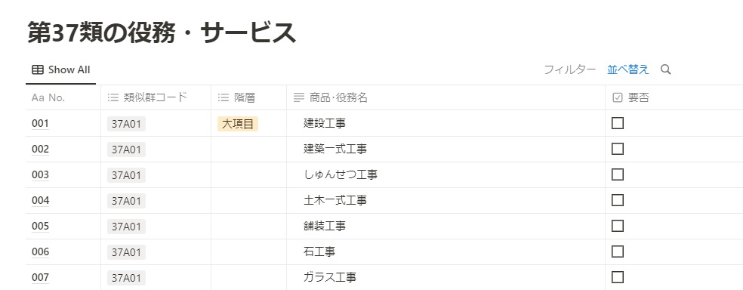Viewport: 743px width, 290px height.
Task: Click list icon in 類似群コード header
Action: click(x=113, y=97)
